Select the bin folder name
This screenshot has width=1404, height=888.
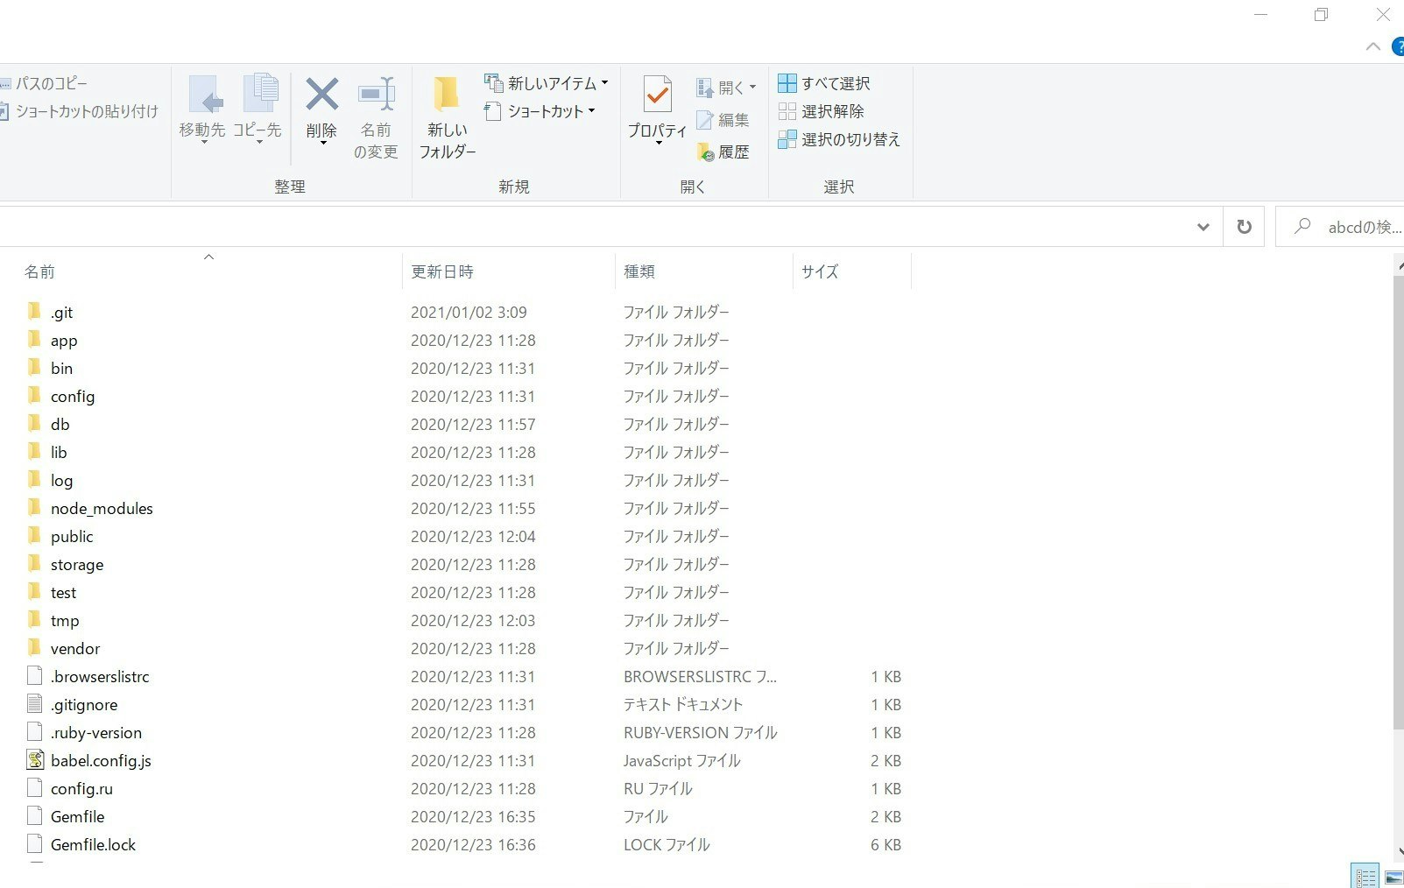click(61, 368)
